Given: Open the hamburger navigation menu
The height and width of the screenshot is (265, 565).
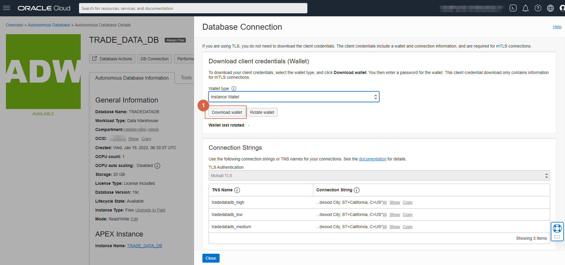Looking at the screenshot, I should pos(7,8).
